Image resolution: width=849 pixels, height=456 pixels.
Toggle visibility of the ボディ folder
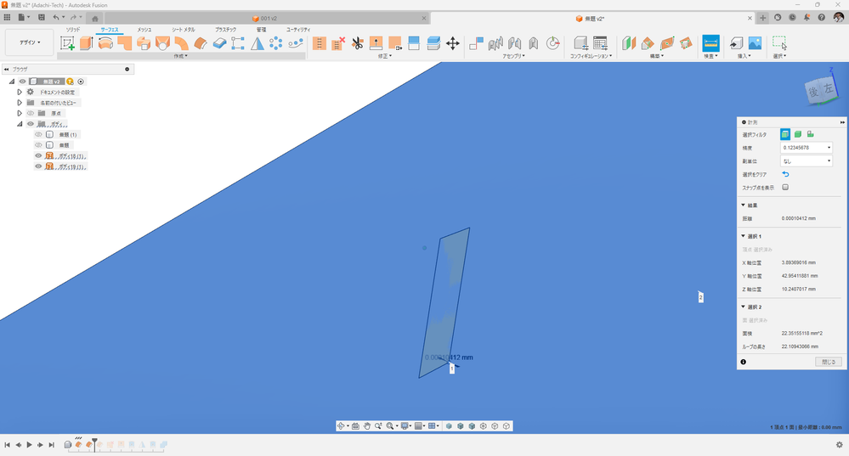coord(31,124)
